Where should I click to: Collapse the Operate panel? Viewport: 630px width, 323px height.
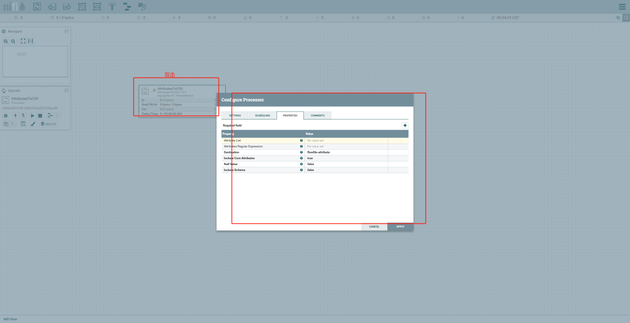click(x=66, y=91)
